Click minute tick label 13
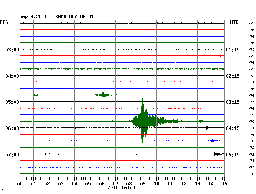 coord(197,184)
